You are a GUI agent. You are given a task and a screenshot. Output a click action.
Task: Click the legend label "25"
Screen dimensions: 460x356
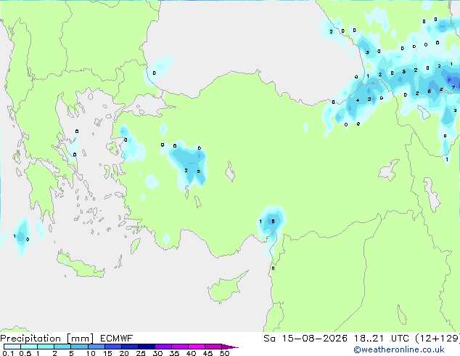(141, 353)
